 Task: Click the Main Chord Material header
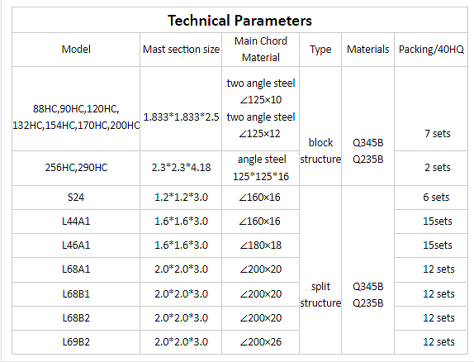click(x=261, y=50)
